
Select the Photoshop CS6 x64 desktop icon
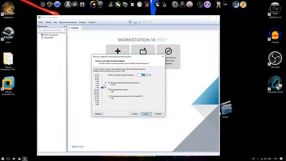[x=275, y=85]
